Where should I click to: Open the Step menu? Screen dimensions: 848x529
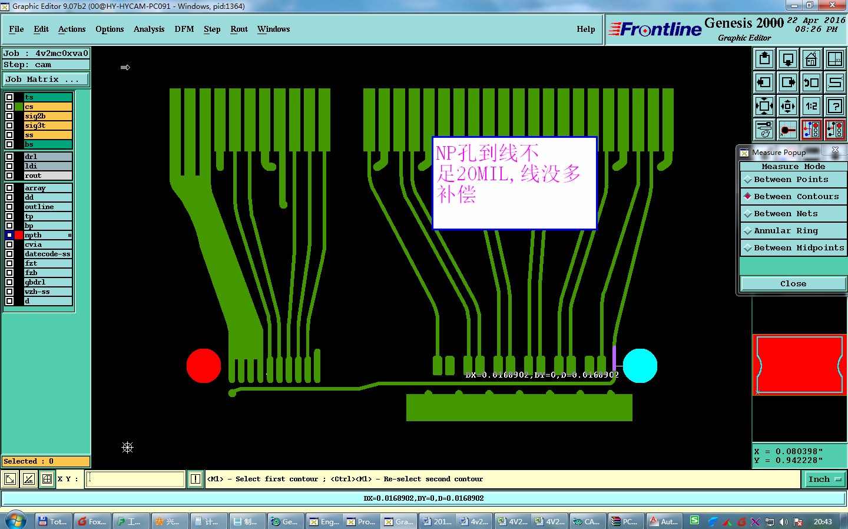[x=212, y=29]
